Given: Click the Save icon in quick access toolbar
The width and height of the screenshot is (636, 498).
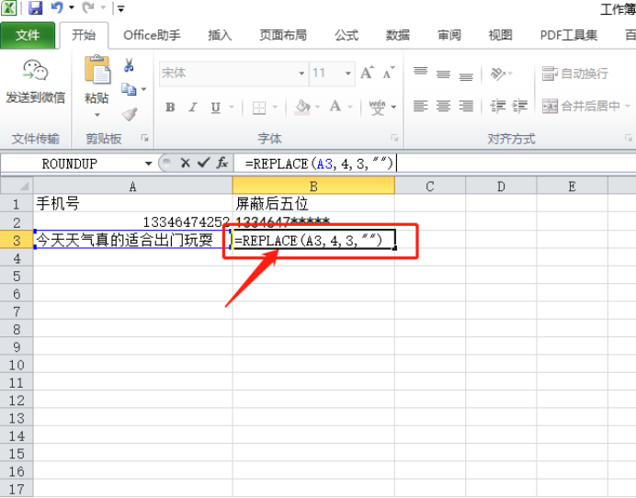Looking at the screenshot, I should pos(36,7).
